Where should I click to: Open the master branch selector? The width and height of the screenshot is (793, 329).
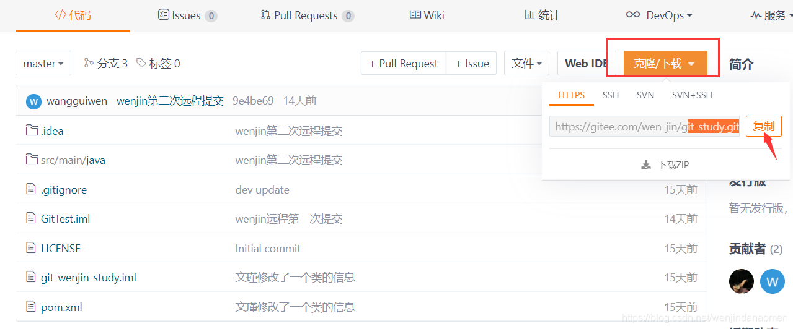(43, 63)
